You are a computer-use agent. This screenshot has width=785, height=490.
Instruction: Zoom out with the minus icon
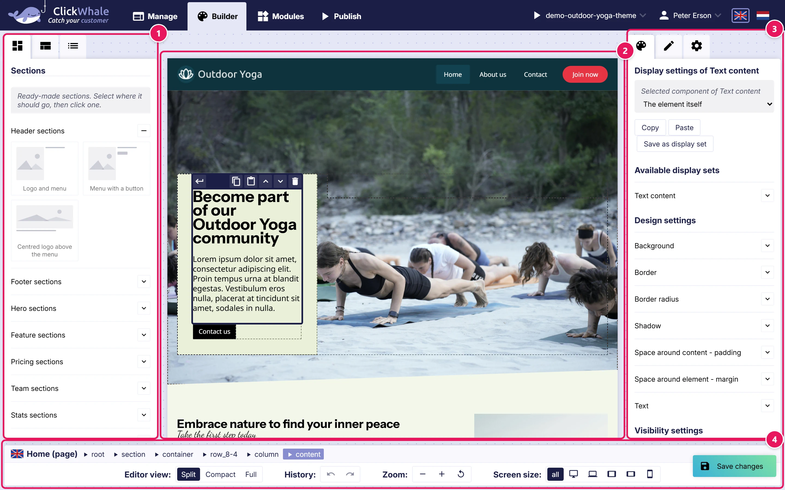pos(422,474)
